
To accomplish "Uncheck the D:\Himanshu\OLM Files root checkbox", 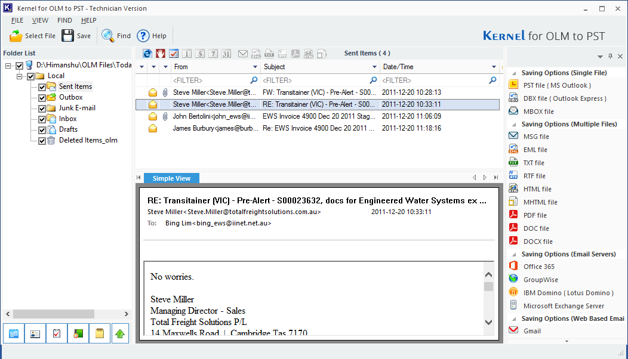I will [x=19, y=65].
